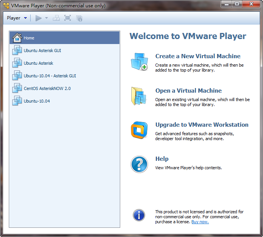Follow the Buy now link
The height and width of the screenshot is (237, 263).
click(x=200, y=222)
